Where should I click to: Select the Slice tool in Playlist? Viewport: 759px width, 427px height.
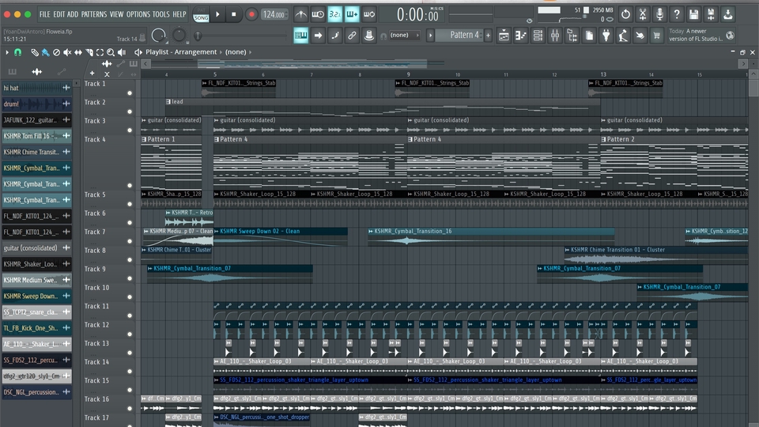pyautogui.click(x=89, y=52)
